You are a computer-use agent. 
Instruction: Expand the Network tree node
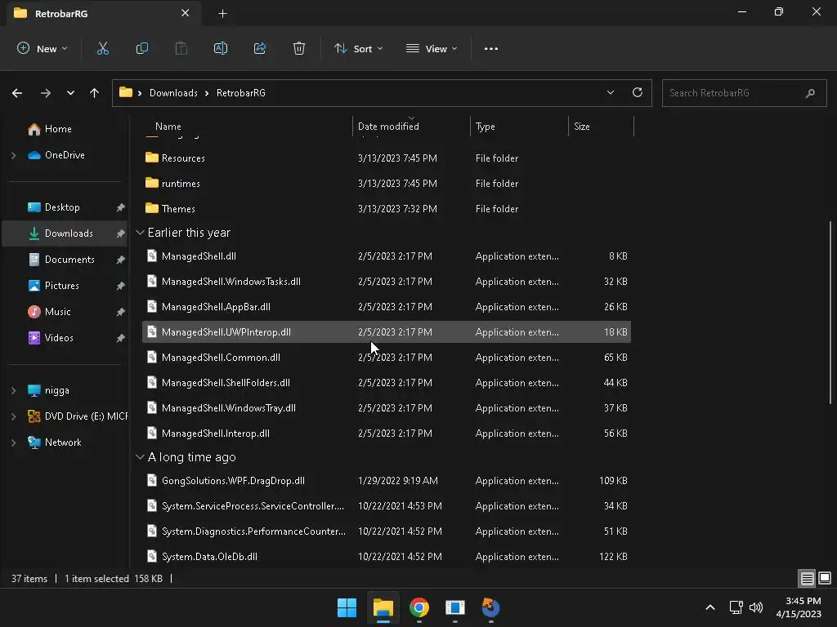click(x=13, y=442)
